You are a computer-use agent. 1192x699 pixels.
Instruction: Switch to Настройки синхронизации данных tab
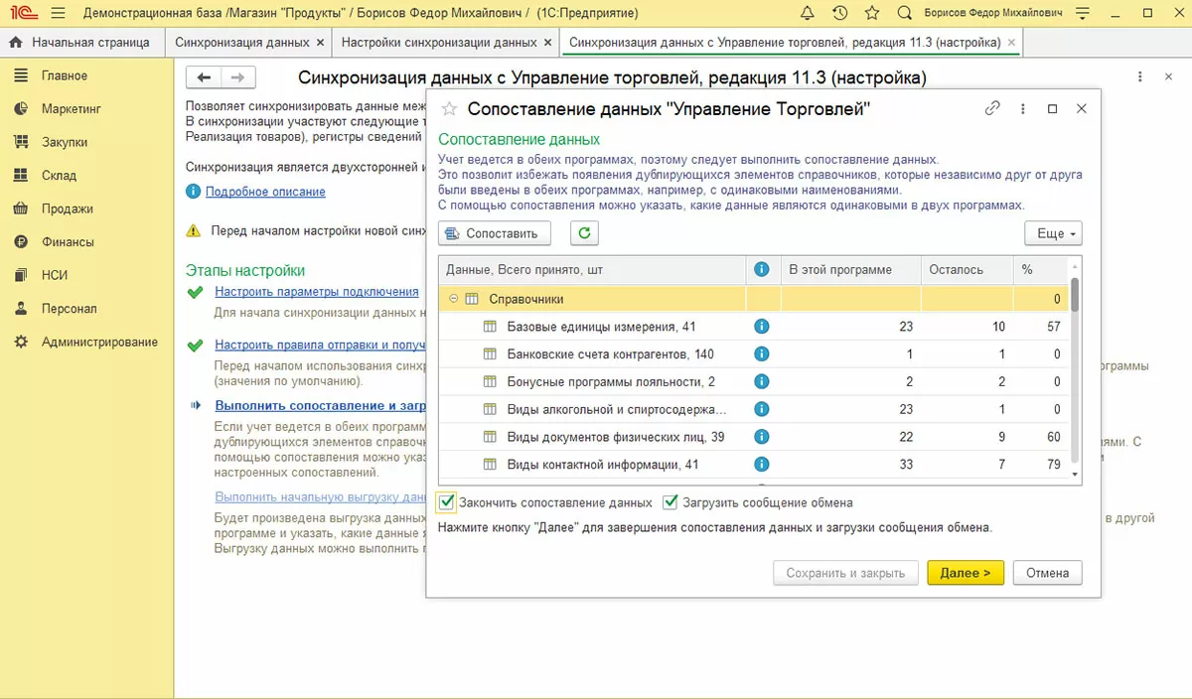438,43
